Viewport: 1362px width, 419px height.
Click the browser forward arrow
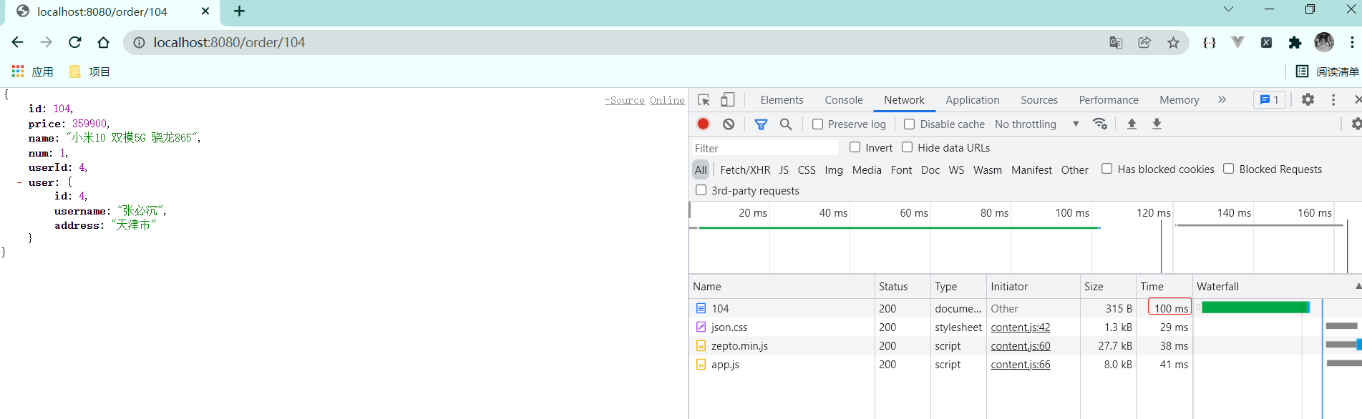47,42
